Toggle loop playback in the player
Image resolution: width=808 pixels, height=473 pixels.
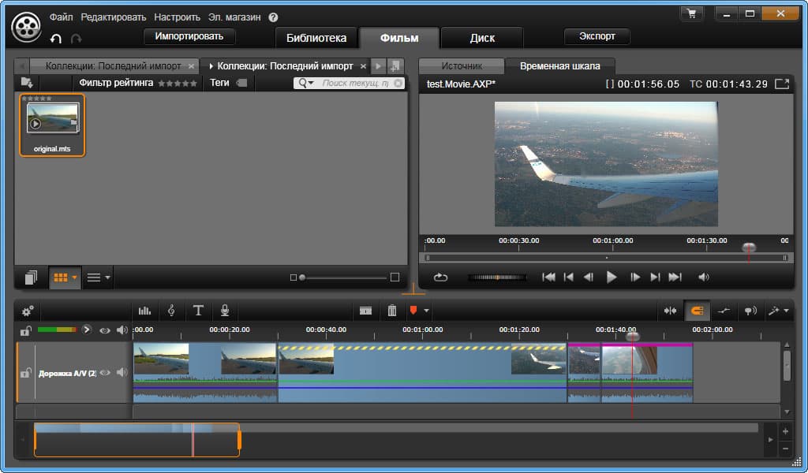[x=440, y=277]
